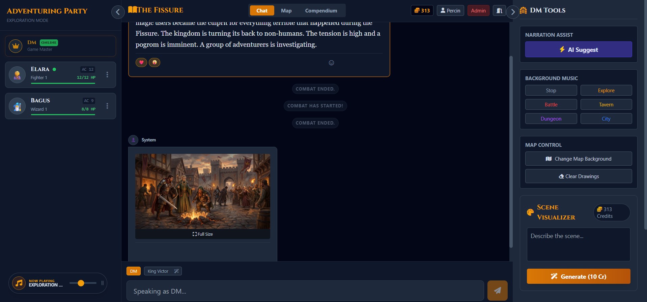Play the Dungeon music
The image size is (647, 302).
pyautogui.click(x=551, y=119)
